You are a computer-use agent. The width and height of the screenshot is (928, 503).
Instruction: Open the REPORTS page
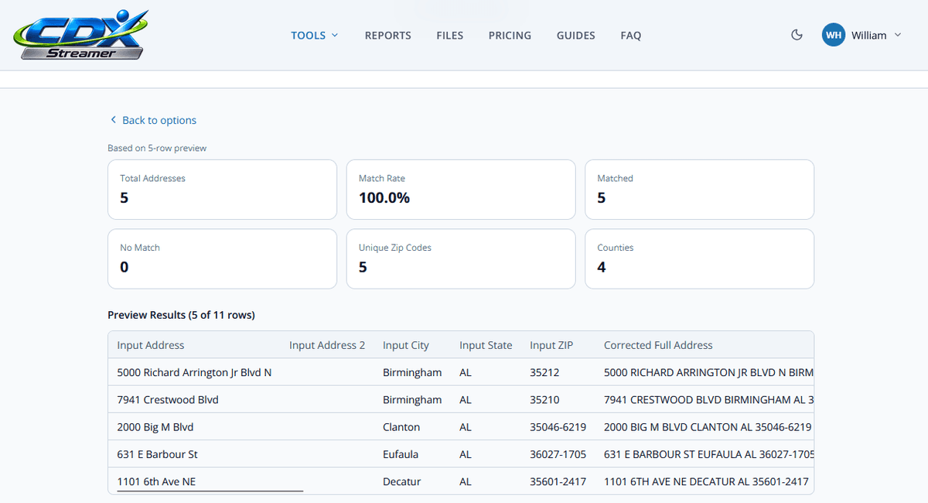[388, 35]
